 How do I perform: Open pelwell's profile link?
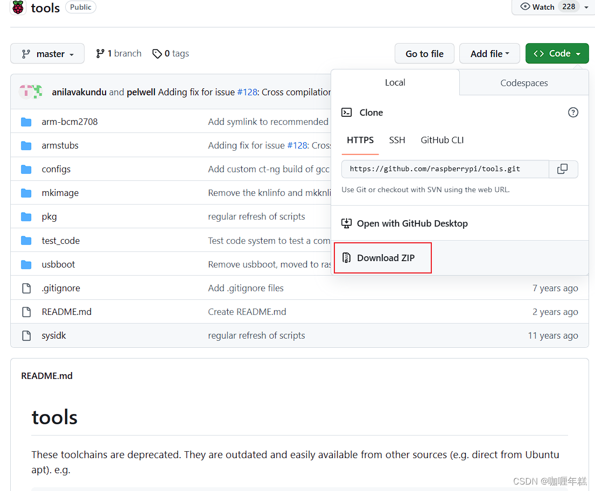tap(141, 92)
